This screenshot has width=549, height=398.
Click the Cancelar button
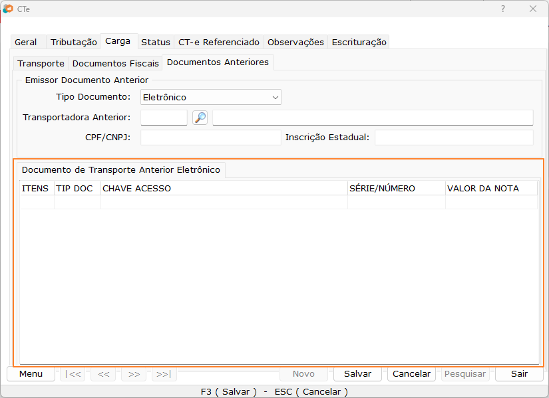(x=411, y=374)
